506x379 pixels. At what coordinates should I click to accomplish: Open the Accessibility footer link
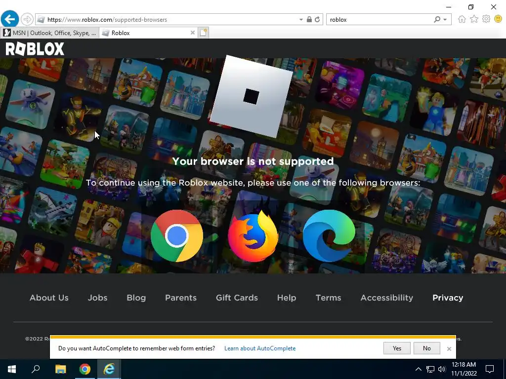pyautogui.click(x=386, y=298)
